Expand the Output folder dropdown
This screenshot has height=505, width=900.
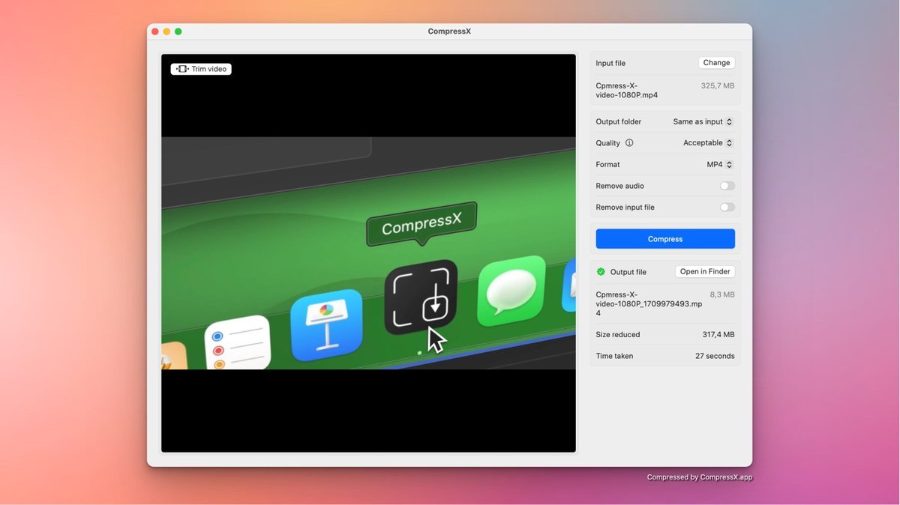click(703, 121)
